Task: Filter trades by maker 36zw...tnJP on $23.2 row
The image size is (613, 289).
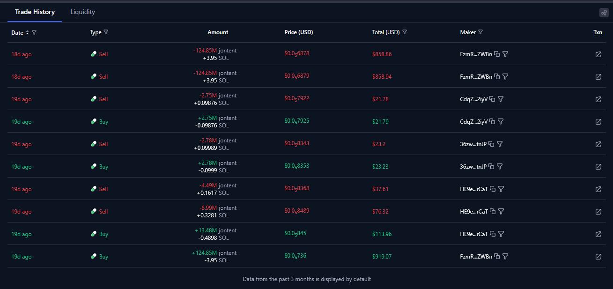Action: [x=500, y=144]
